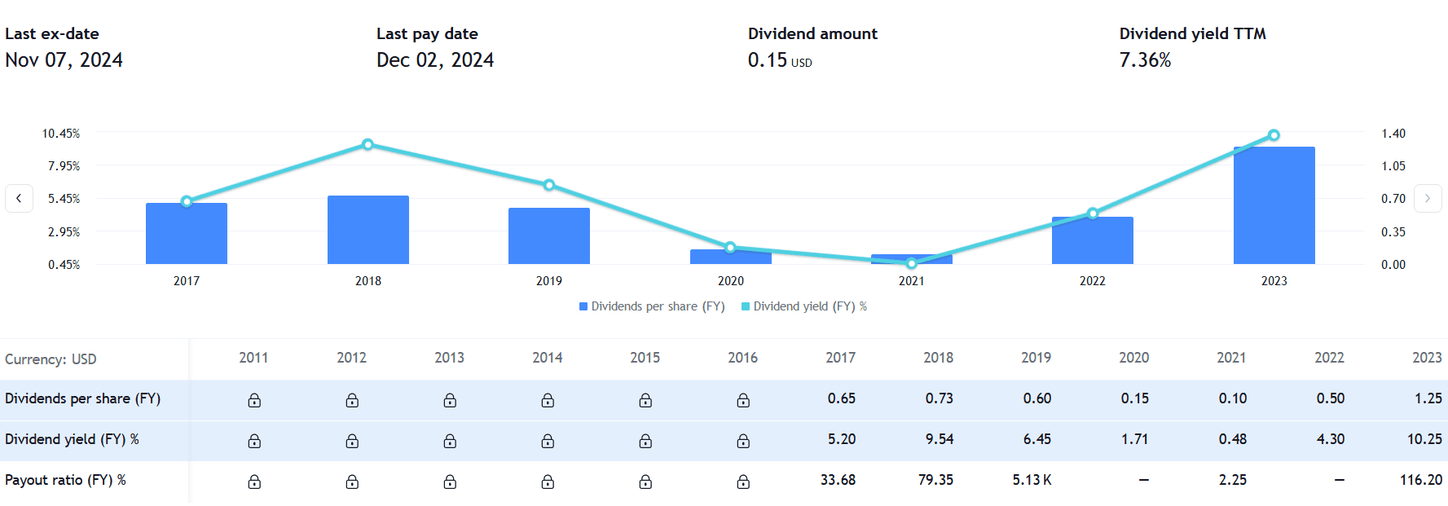Viewport: 1448px width, 506px height.
Task: Select the Payout ratio (FY) % row label
Action: pos(65,480)
